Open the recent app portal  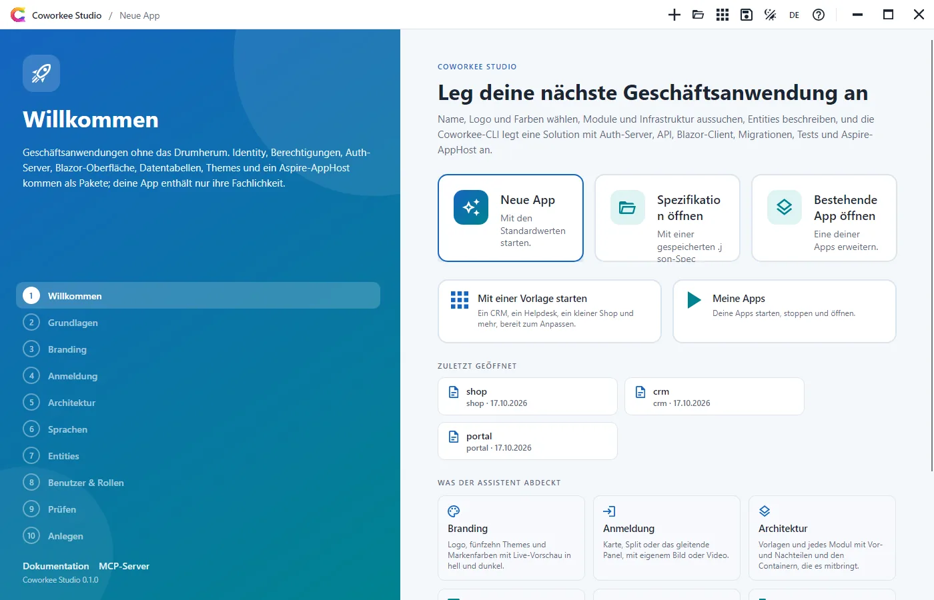point(528,441)
